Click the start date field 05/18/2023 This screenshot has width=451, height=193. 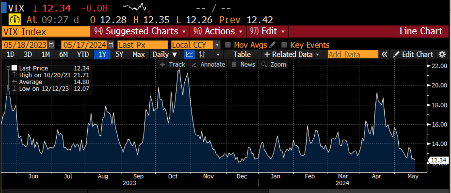(25, 45)
